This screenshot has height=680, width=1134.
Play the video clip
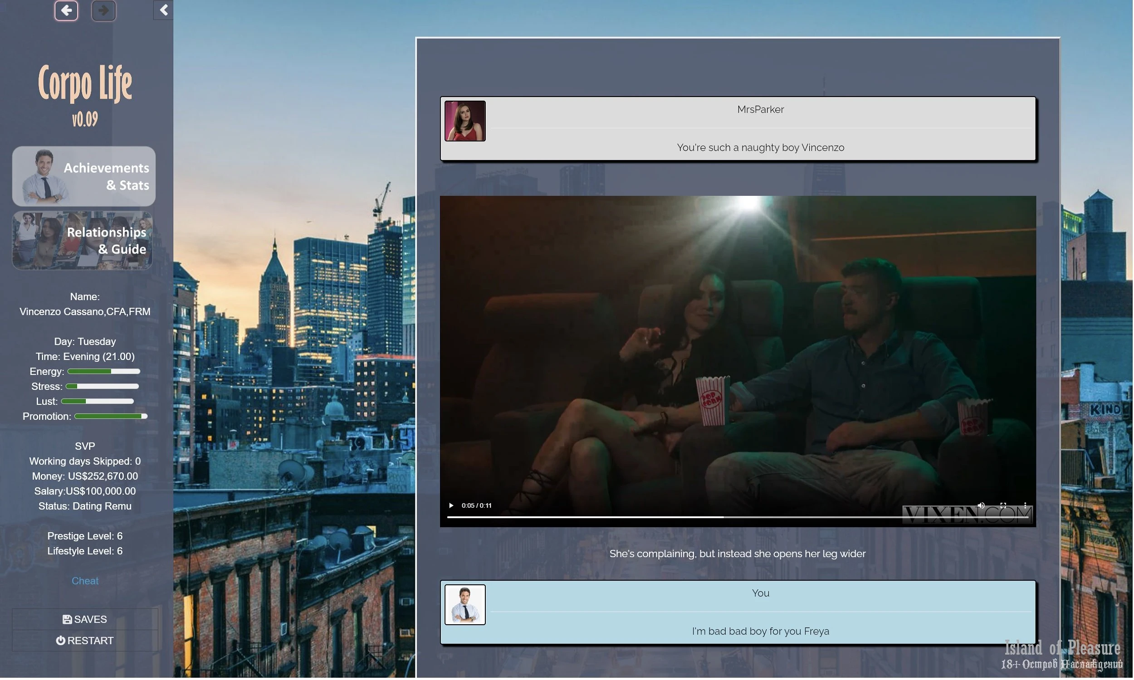pyautogui.click(x=451, y=507)
